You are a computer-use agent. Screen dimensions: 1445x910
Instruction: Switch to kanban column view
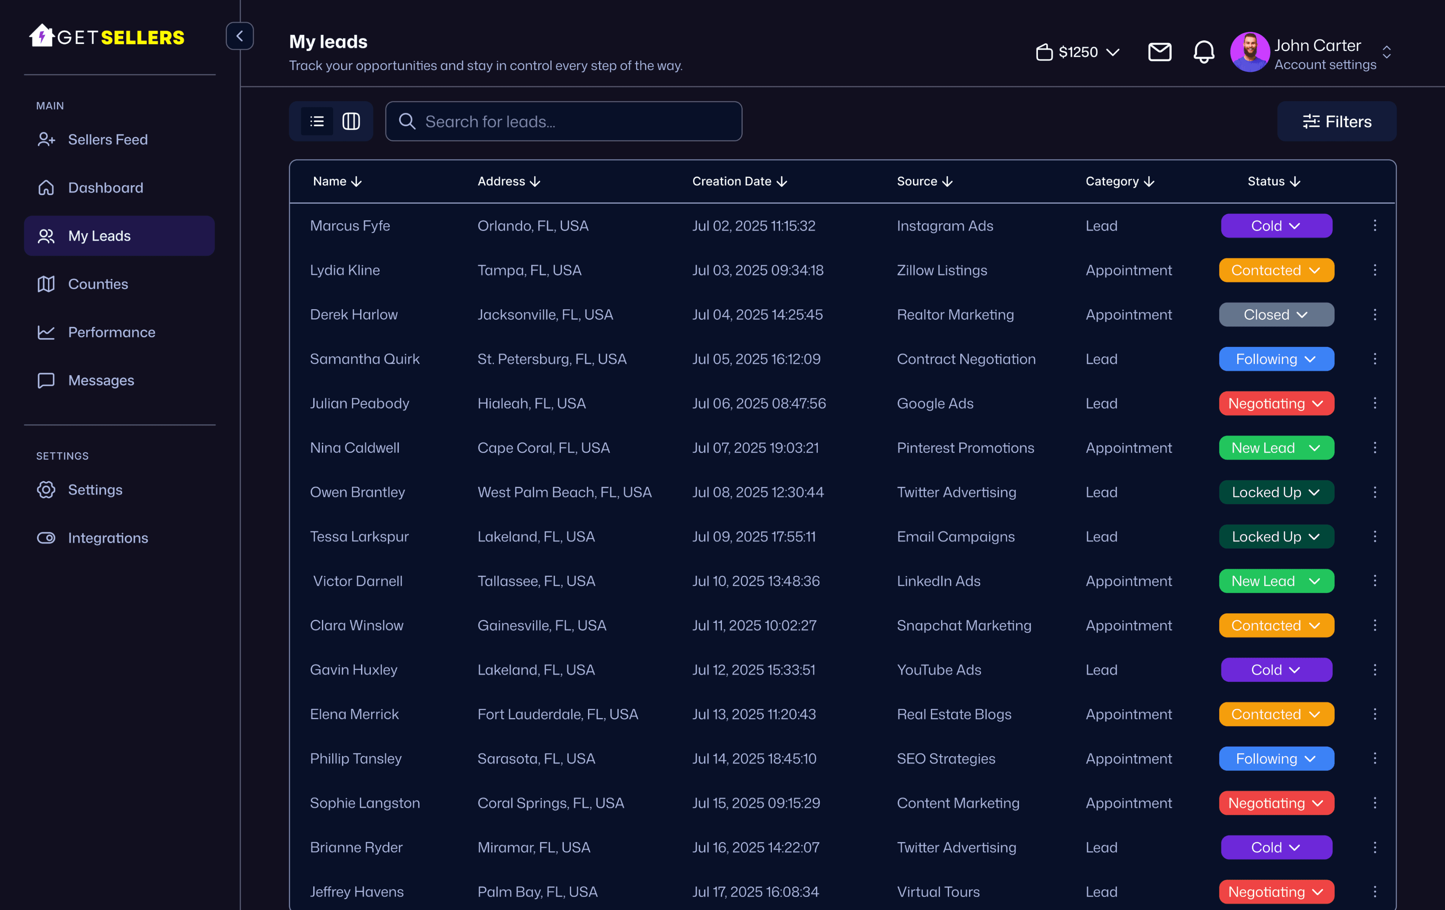(x=351, y=121)
